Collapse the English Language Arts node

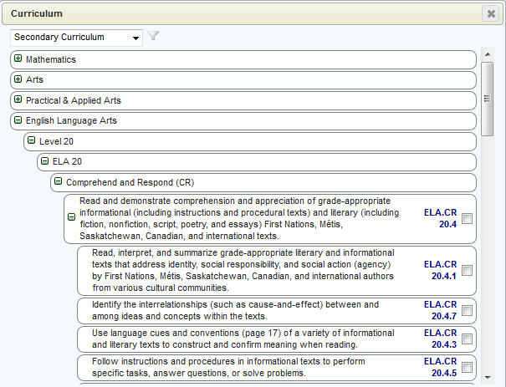click(x=18, y=120)
